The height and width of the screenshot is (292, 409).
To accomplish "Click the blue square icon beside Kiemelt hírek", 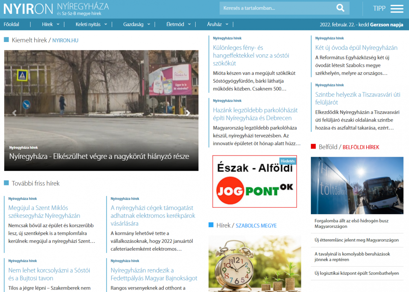I will pos(6,40).
